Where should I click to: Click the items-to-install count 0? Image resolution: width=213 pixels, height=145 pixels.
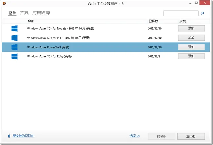[9, 136]
